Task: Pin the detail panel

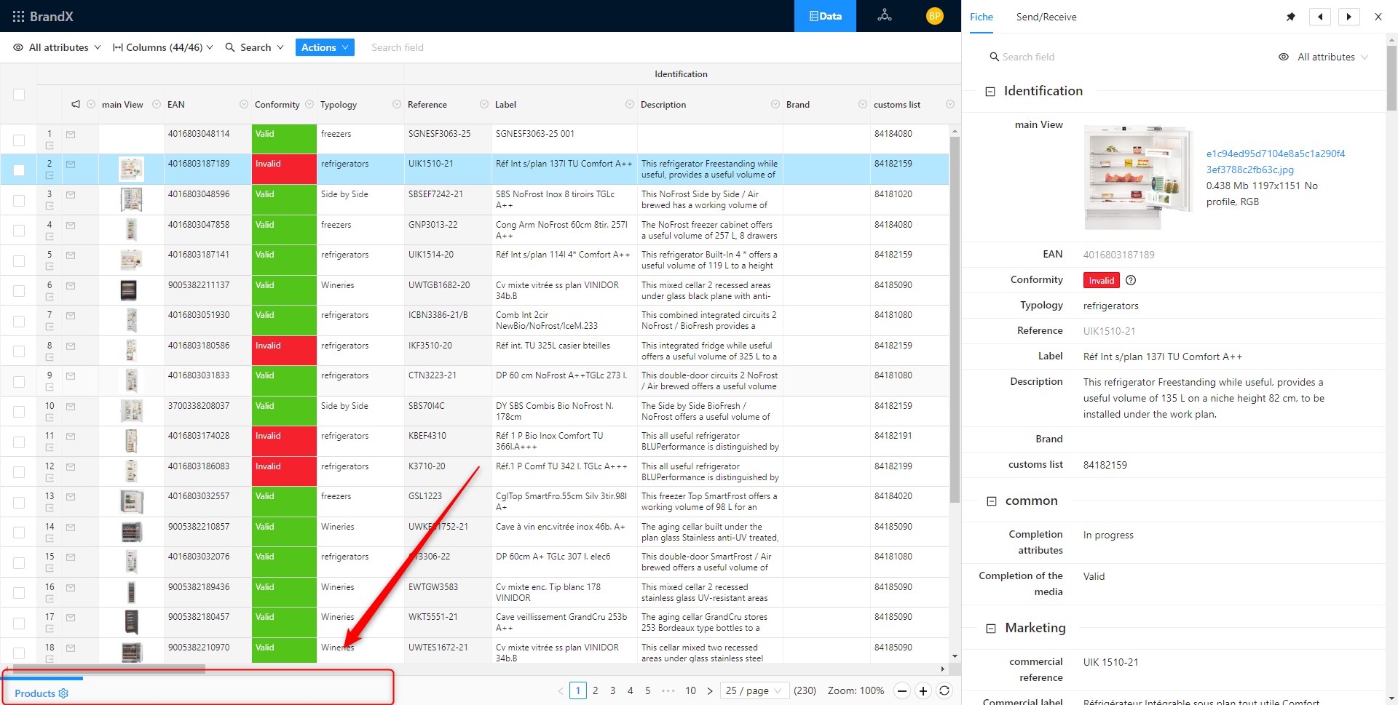Action: click(1291, 17)
